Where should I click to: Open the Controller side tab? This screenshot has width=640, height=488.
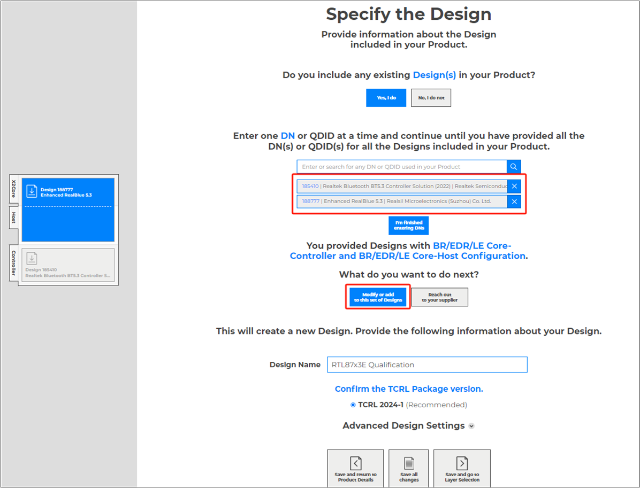click(x=13, y=263)
